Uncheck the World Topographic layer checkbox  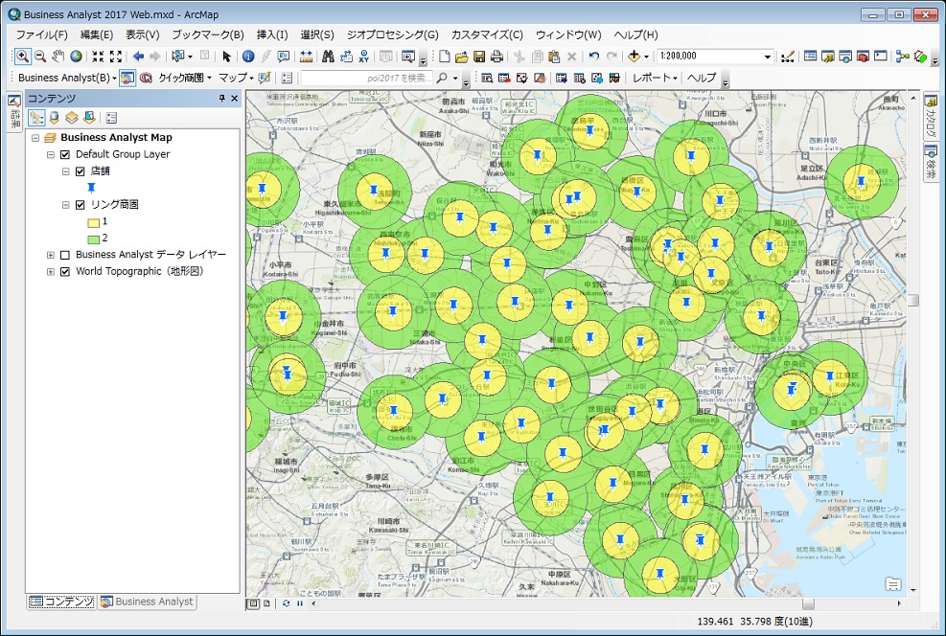(x=65, y=272)
